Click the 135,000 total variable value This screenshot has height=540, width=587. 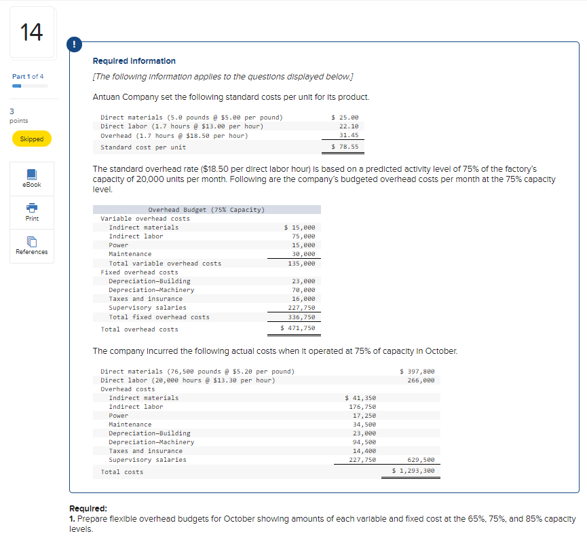click(301, 264)
